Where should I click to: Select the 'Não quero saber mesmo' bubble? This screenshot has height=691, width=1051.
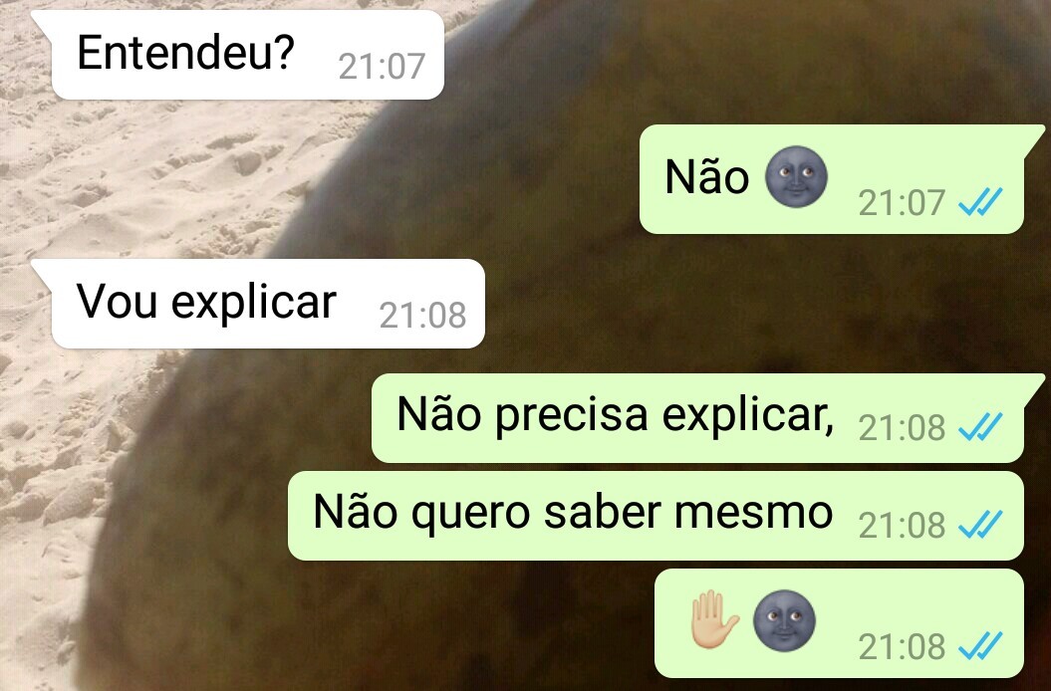[x=656, y=516]
